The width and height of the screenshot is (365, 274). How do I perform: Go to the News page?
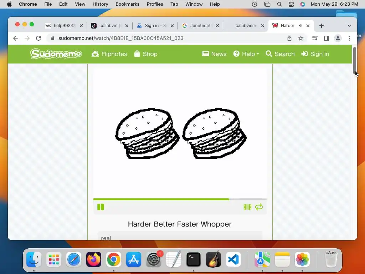tap(214, 54)
